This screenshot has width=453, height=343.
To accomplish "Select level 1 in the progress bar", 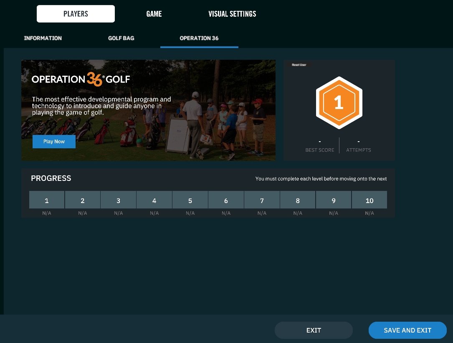I will coord(47,200).
